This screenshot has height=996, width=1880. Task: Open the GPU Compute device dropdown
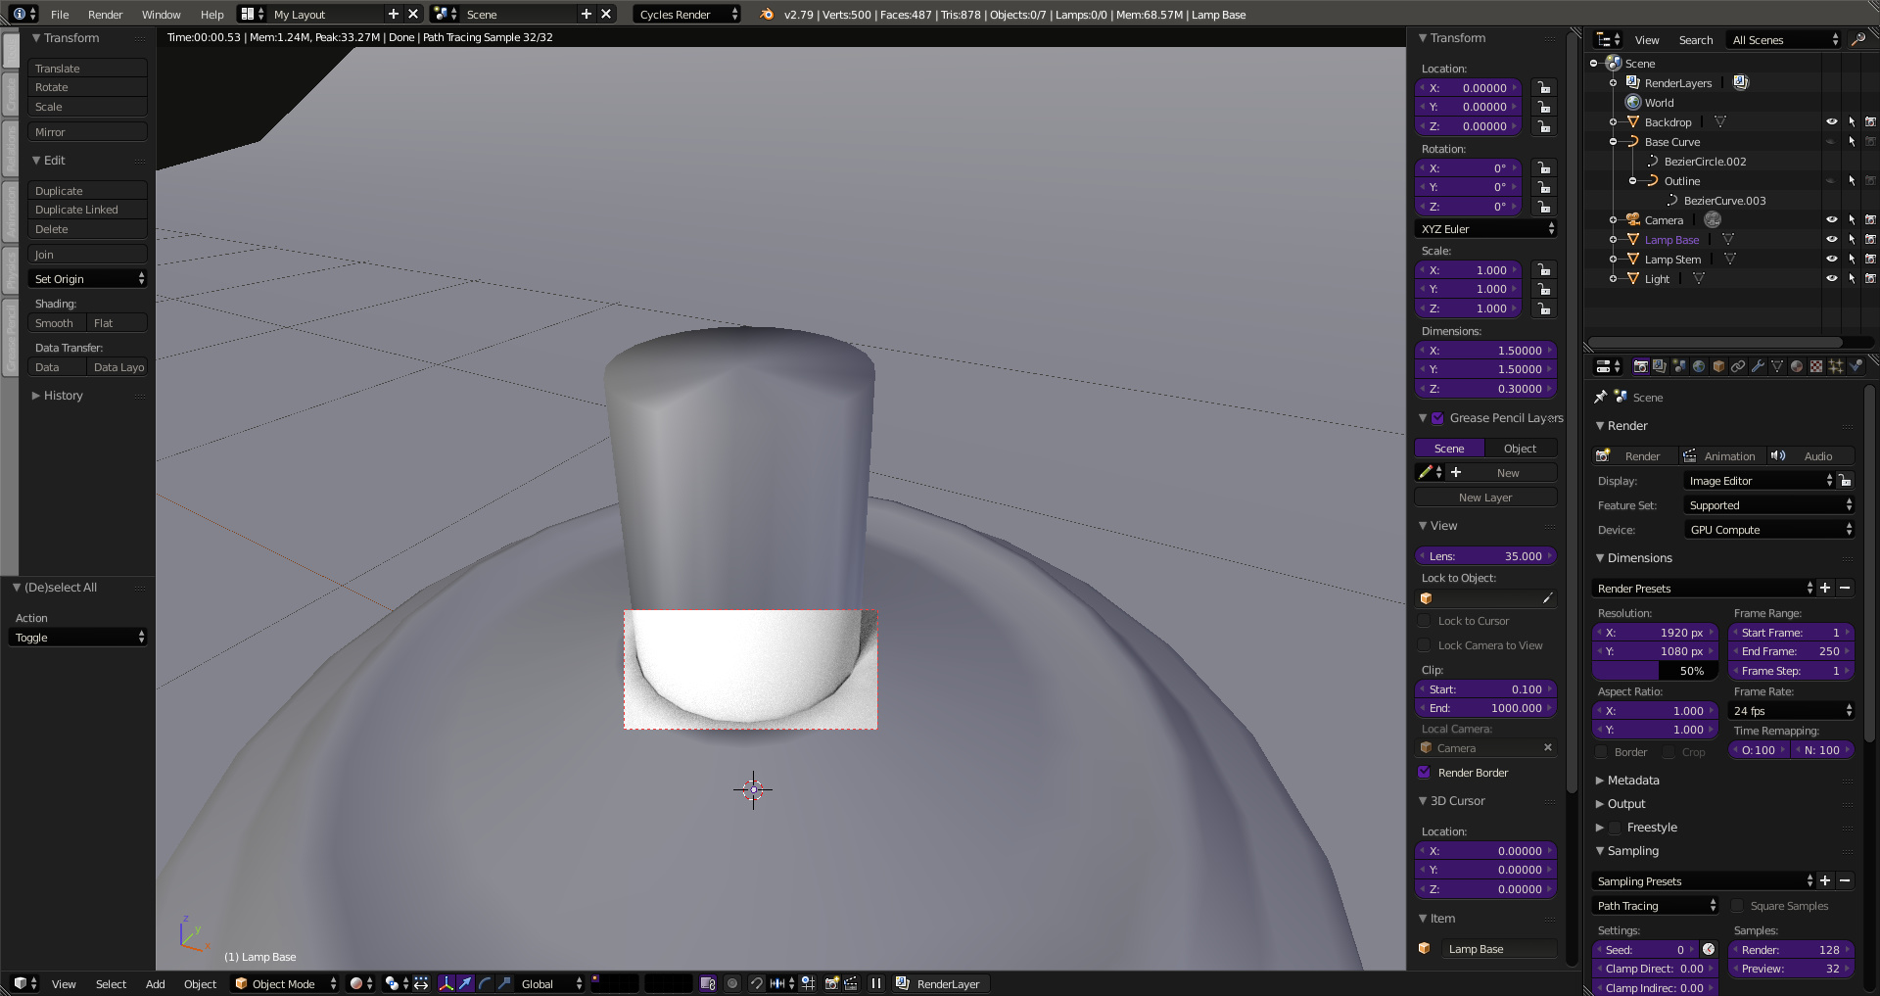click(x=1768, y=530)
